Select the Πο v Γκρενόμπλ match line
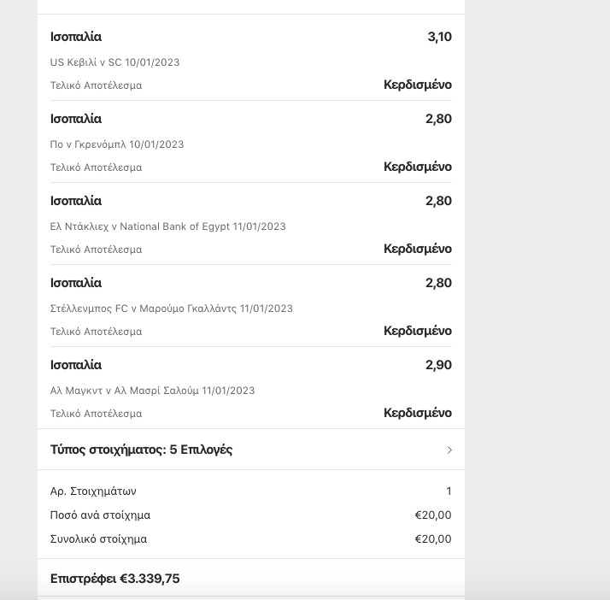Screen dimensions: 610x600 [117, 144]
